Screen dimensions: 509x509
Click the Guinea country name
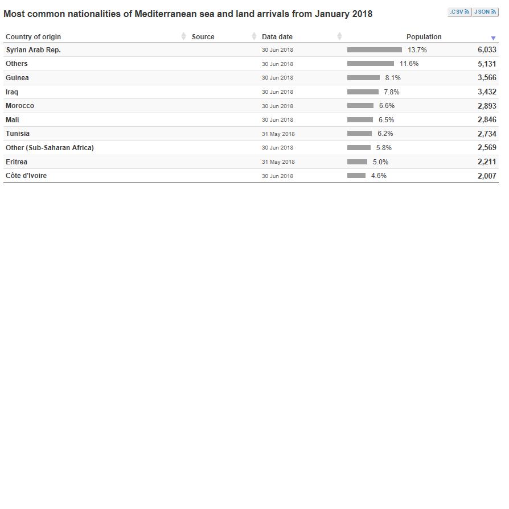coord(17,78)
